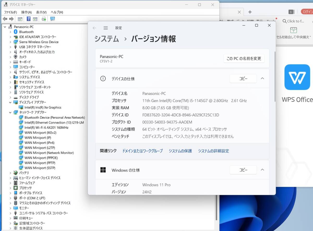
Task: Click the back arrow in the Settings window
Action: point(94,28)
